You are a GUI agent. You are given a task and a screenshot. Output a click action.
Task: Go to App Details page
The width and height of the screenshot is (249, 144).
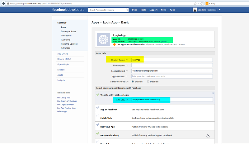[63, 54]
